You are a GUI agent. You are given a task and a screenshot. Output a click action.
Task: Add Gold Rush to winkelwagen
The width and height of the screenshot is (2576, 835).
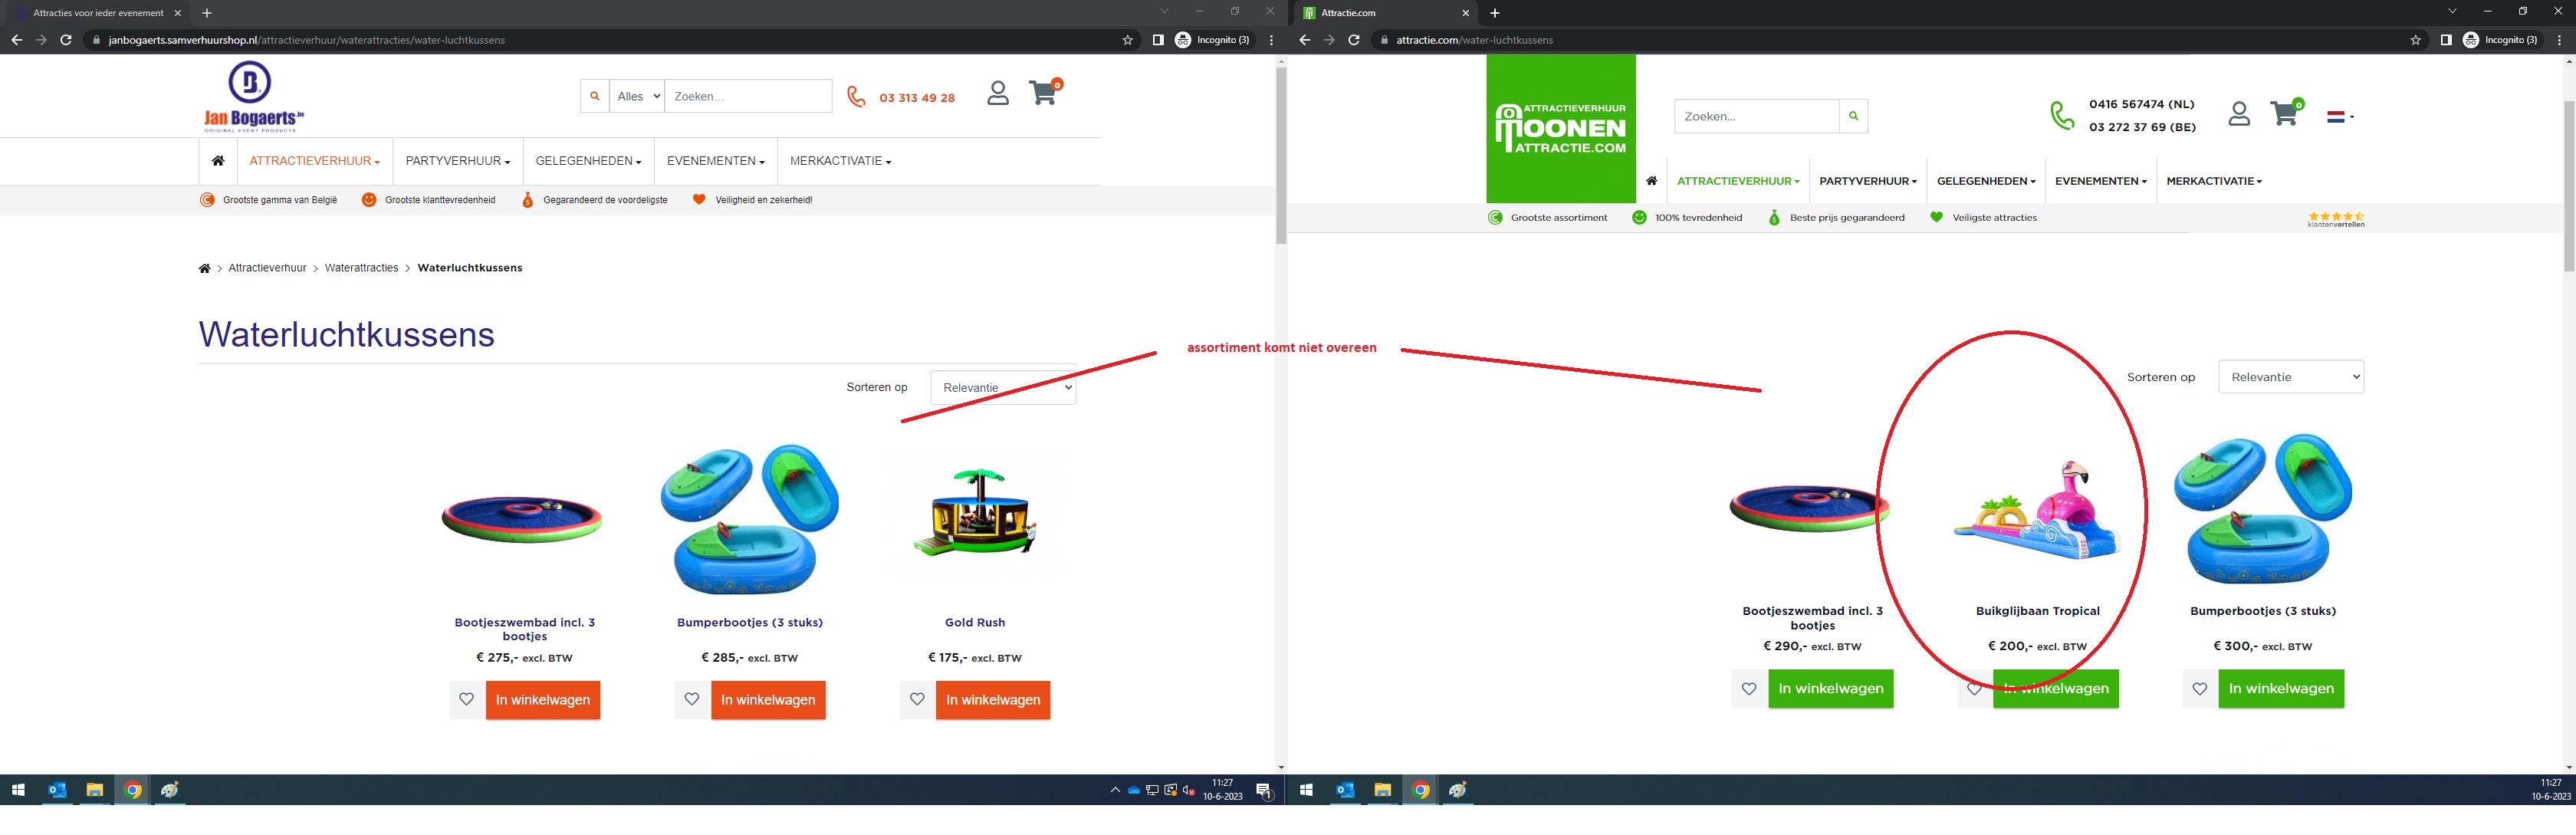click(993, 700)
